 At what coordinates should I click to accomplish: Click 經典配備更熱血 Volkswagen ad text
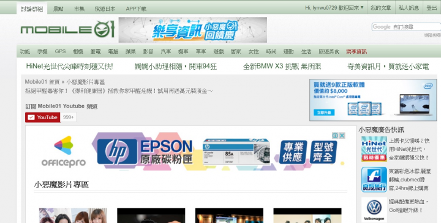click(x=409, y=206)
